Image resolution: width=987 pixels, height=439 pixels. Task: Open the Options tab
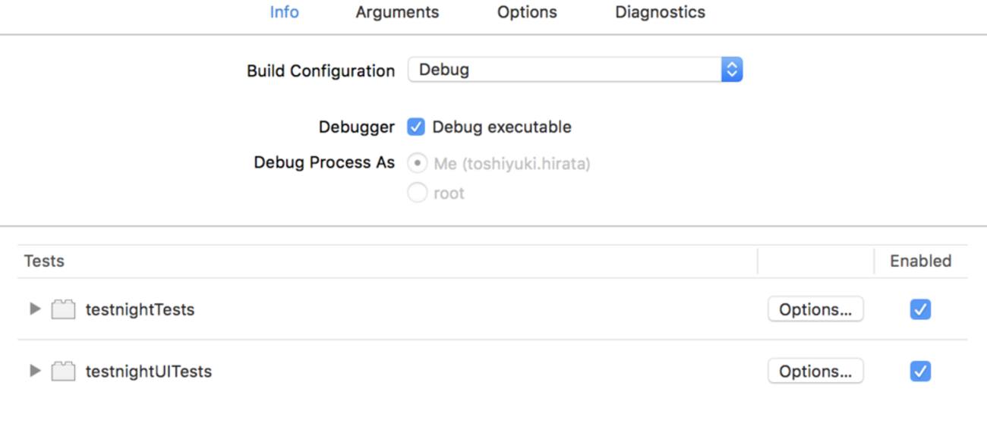[x=527, y=12]
